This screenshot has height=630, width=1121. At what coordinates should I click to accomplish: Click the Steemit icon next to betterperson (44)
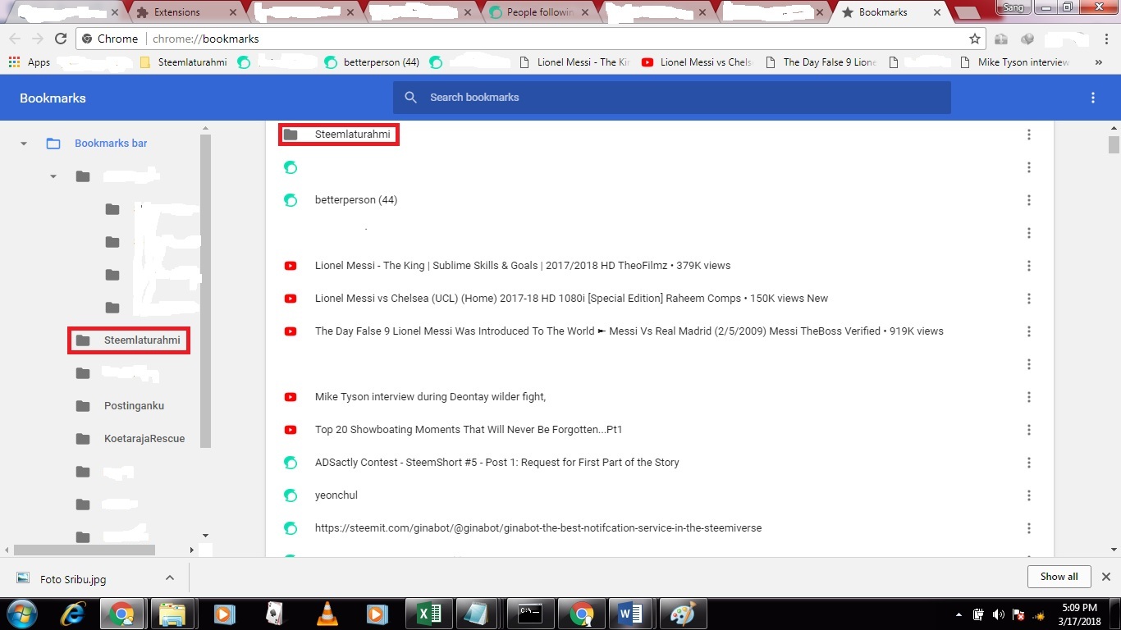coord(290,200)
